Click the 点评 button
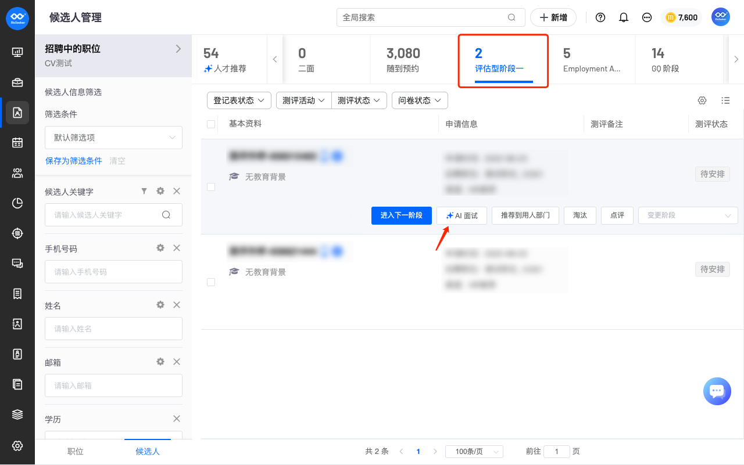 pos(617,215)
